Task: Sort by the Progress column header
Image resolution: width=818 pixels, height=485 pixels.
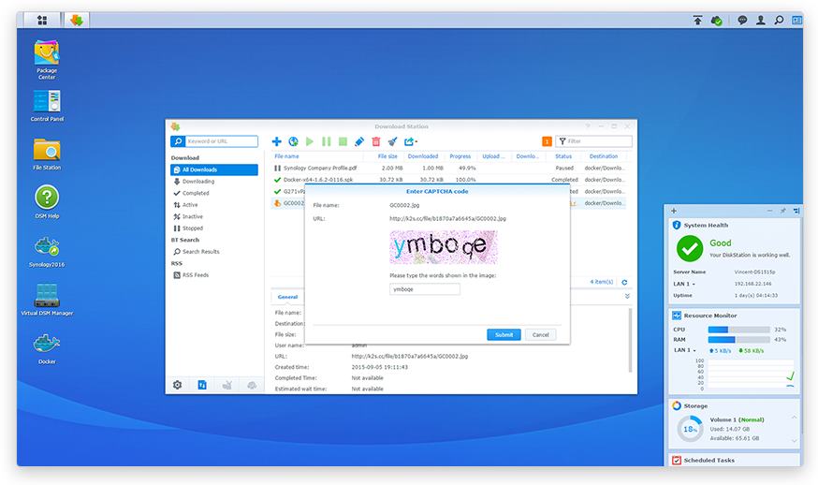Action: coord(460,156)
